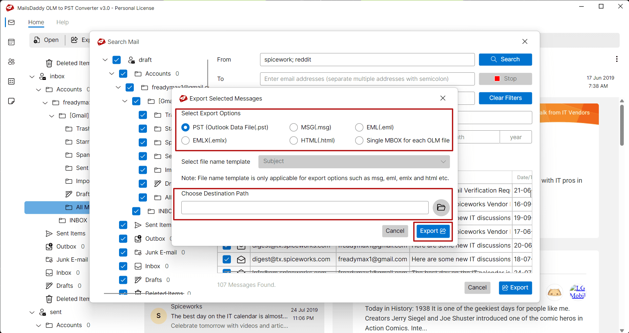Toggle the draft mailbox checkbox

click(x=116, y=60)
